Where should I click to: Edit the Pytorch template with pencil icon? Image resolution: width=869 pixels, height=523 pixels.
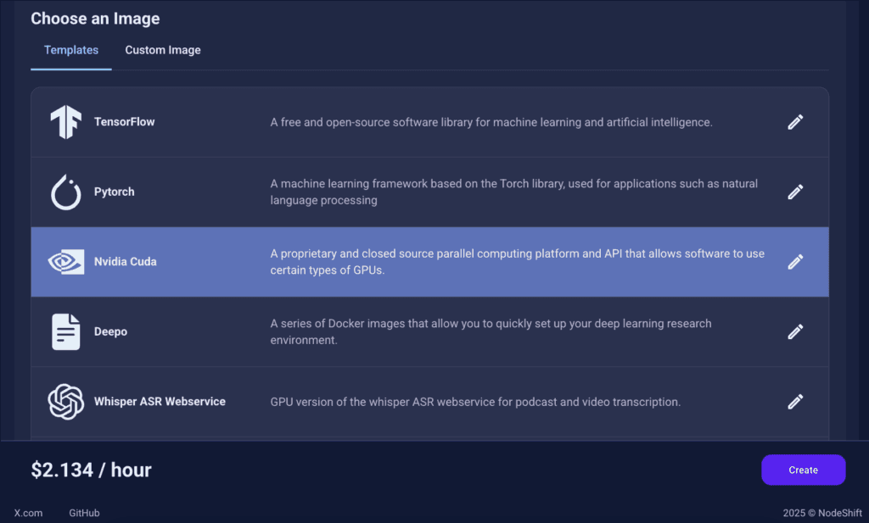click(x=795, y=192)
